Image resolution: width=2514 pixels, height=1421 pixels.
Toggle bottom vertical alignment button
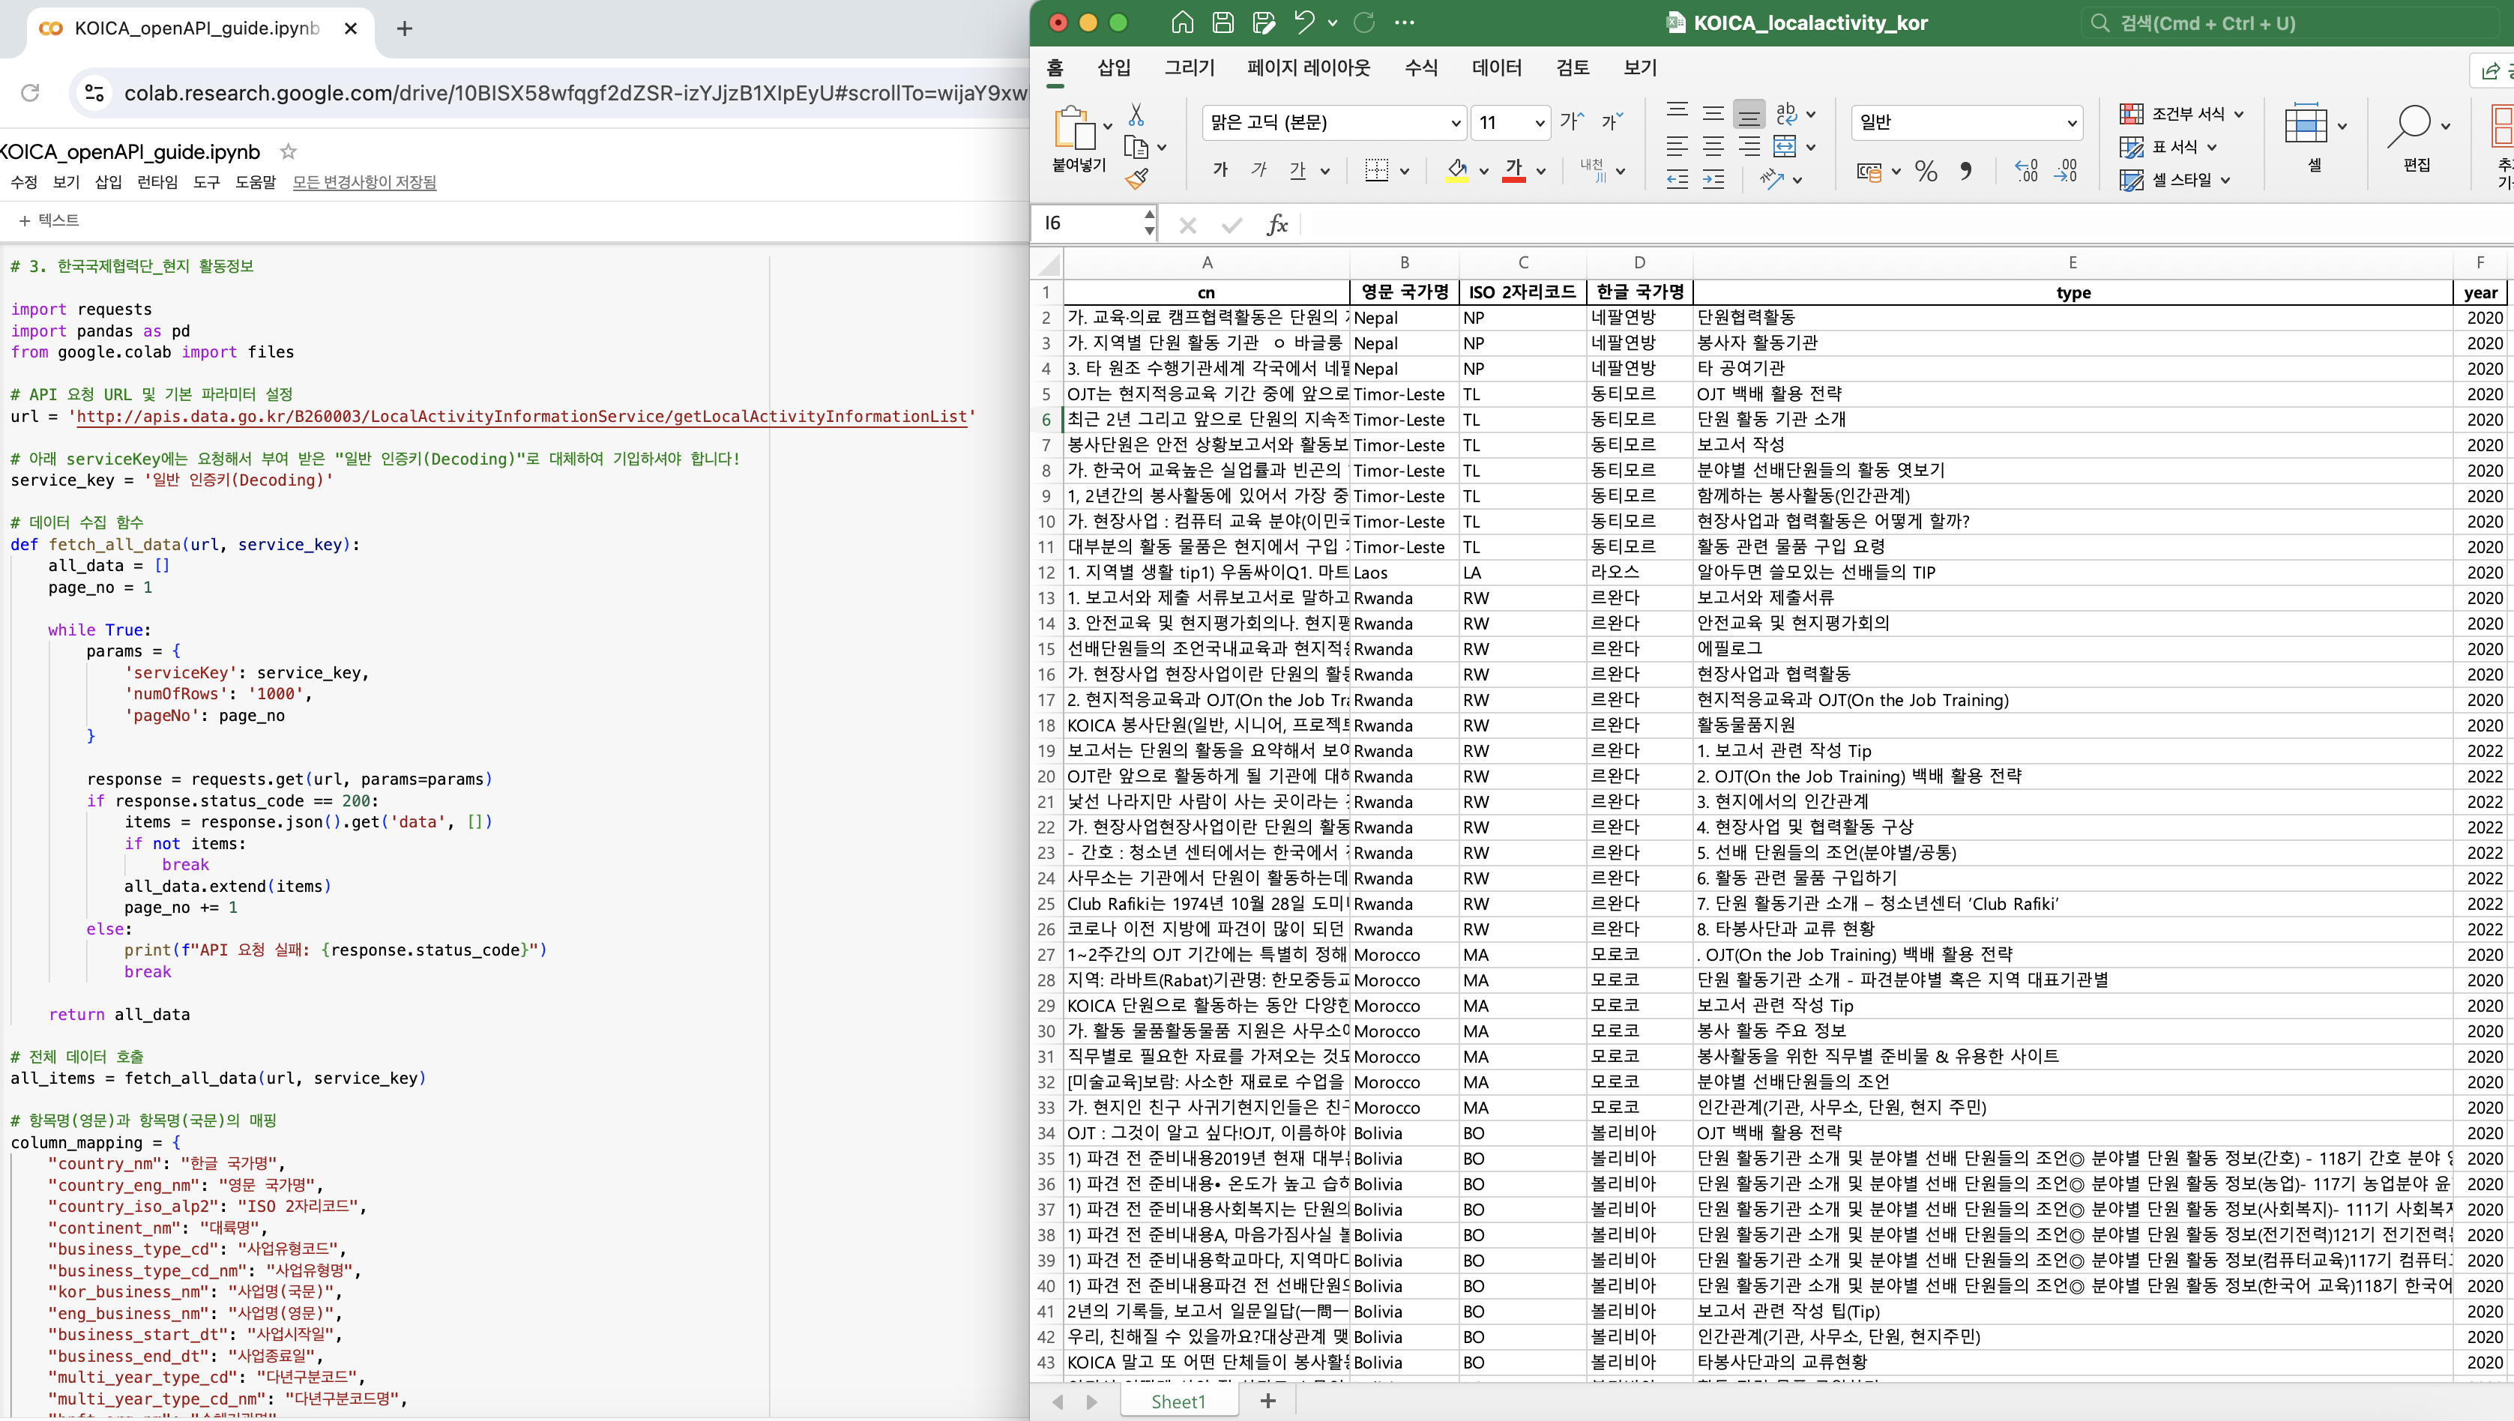click(x=1750, y=115)
